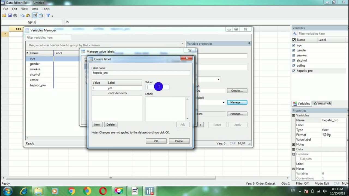Pin the Variable properties pane
This screenshot has height=196, width=349.
point(249,44)
